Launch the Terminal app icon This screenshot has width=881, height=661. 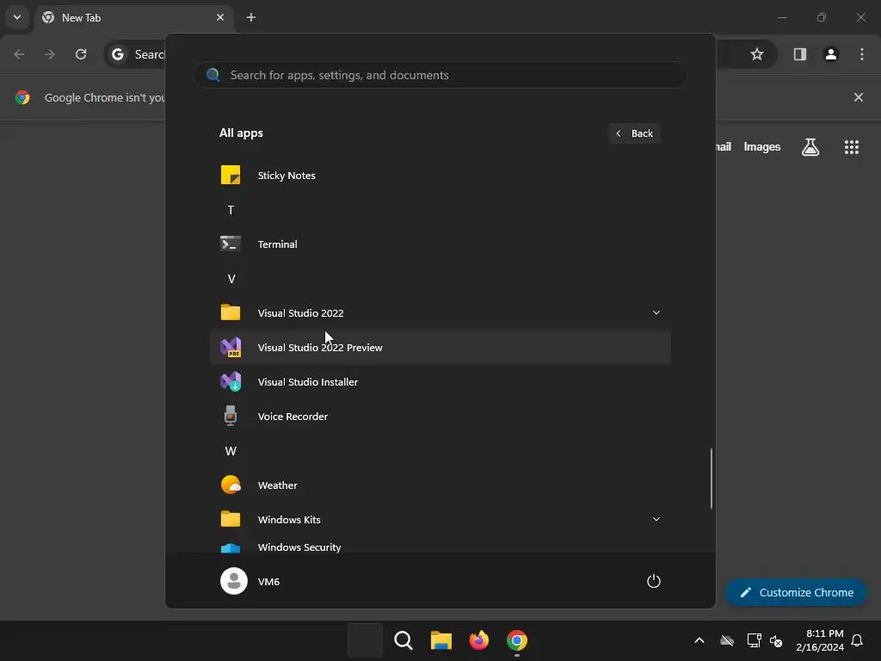(231, 244)
